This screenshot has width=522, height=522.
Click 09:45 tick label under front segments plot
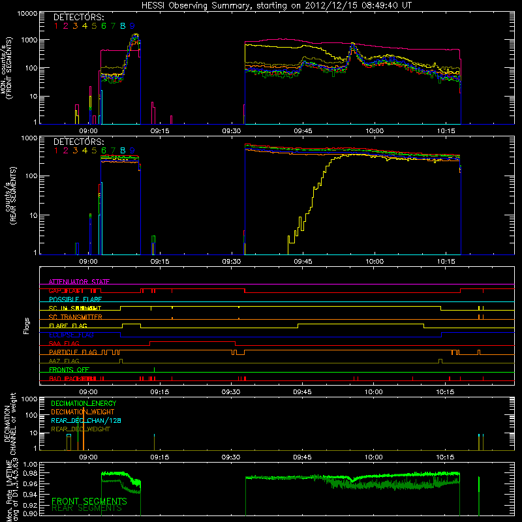303,131
